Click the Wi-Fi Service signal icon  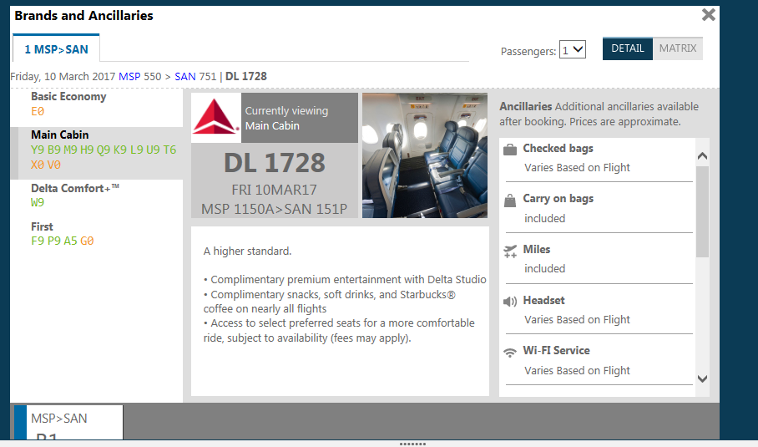point(510,353)
